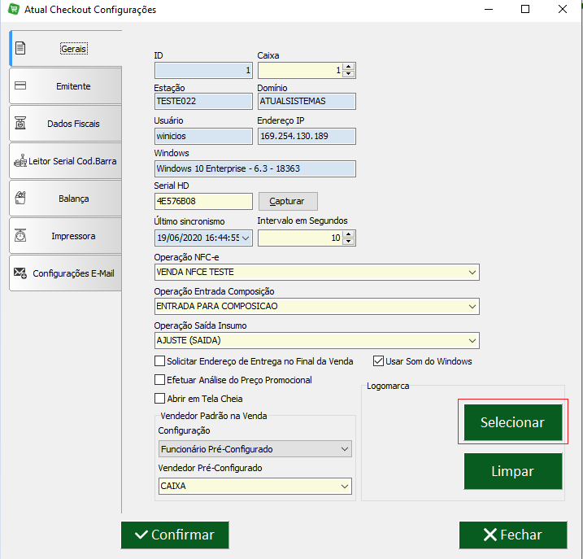583x559 pixels.
Task: Enable Solicitar Endereço de Entrega no Final da Venda
Action: click(159, 361)
